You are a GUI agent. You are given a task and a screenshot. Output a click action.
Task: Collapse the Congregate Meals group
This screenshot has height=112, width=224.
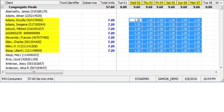[x=2, y=7]
